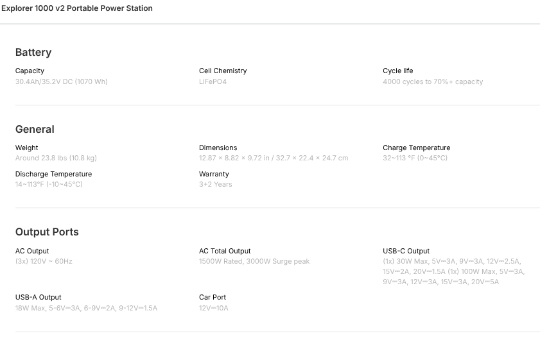Click the AC Total Output label
This screenshot has width=540, height=340.
(x=225, y=251)
